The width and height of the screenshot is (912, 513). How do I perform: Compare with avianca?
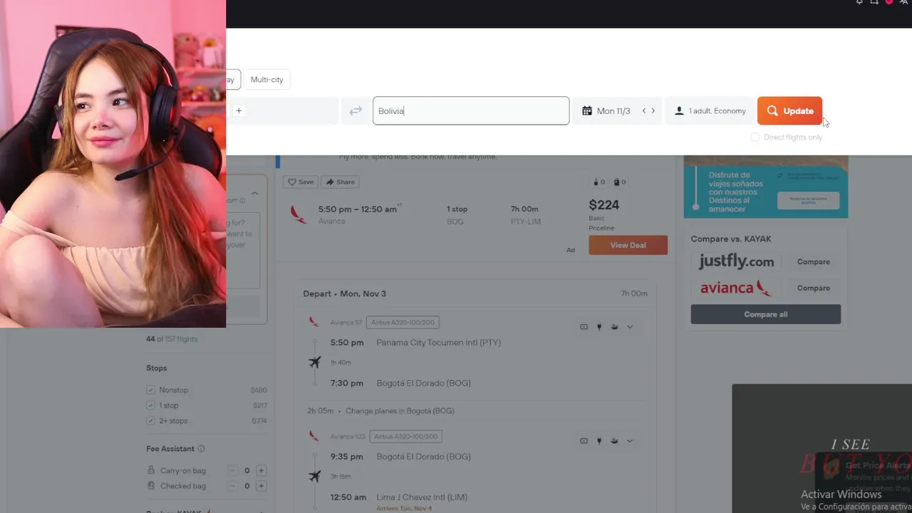coord(813,288)
